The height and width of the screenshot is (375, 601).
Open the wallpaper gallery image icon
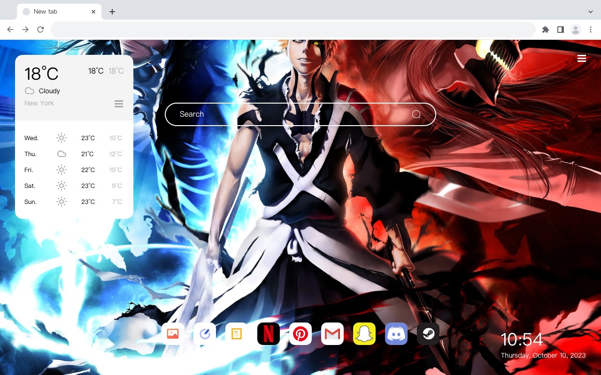[173, 334]
